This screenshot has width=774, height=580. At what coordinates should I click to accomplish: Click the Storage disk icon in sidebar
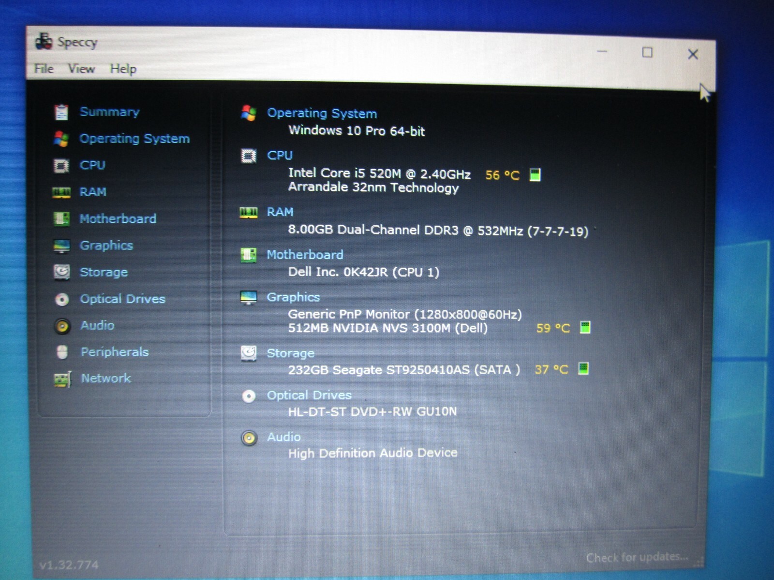coord(62,272)
